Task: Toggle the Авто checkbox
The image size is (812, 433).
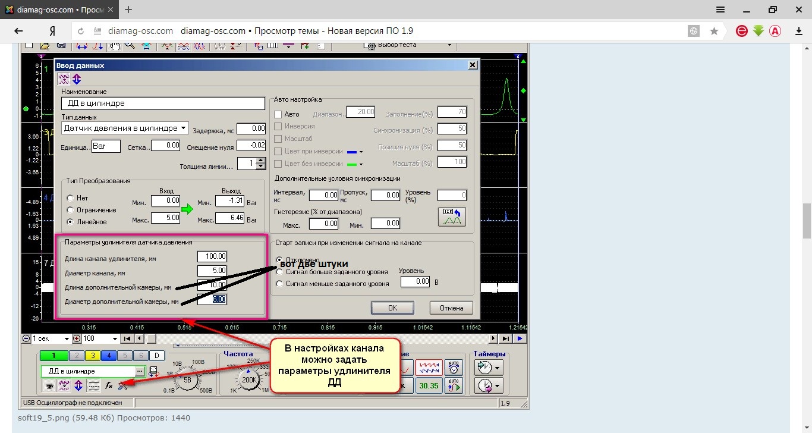Action: point(278,114)
